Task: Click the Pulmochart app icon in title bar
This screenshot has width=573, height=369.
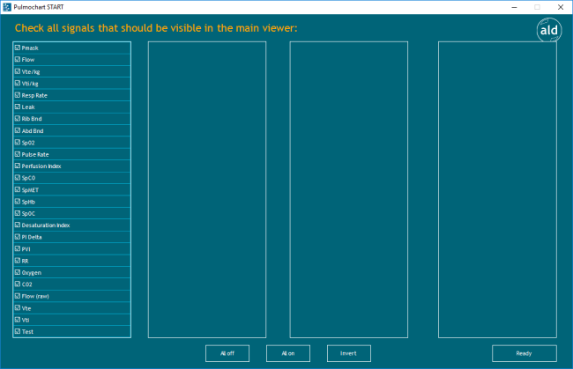Action: point(6,6)
